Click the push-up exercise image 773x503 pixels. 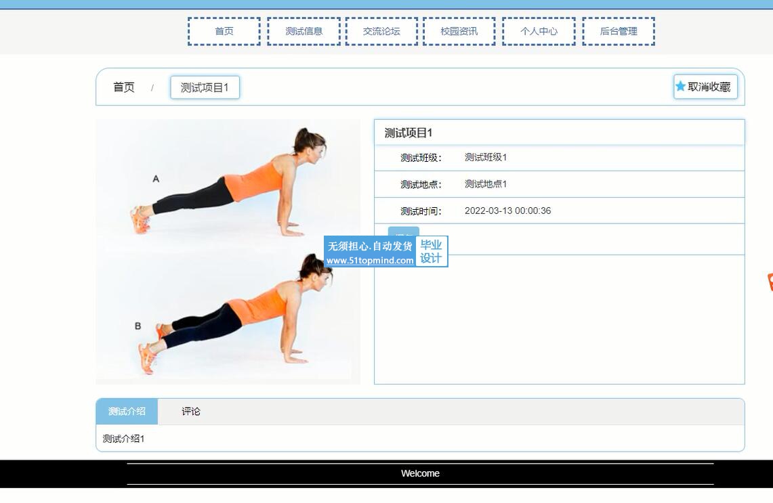tap(228, 252)
